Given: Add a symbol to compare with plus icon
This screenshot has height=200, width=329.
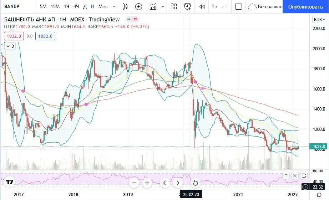Looking at the screenshot, I should click(x=138, y=6).
